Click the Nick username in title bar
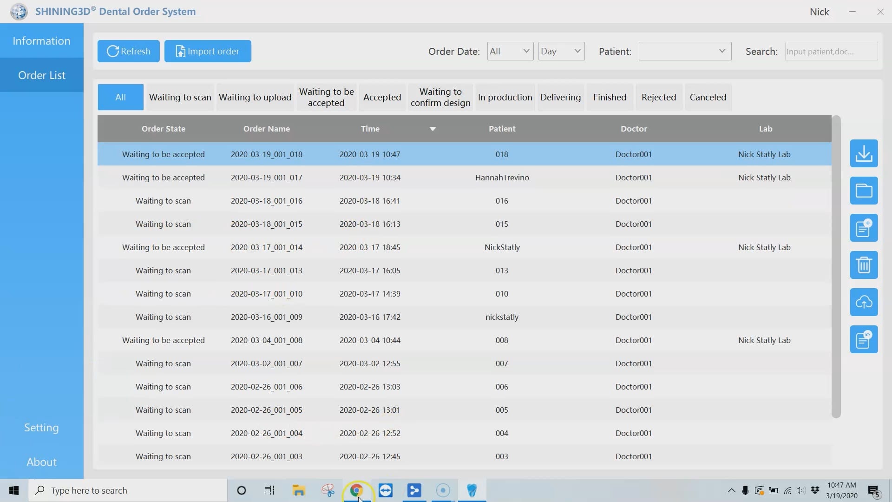This screenshot has width=892, height=502. [819, 12]
